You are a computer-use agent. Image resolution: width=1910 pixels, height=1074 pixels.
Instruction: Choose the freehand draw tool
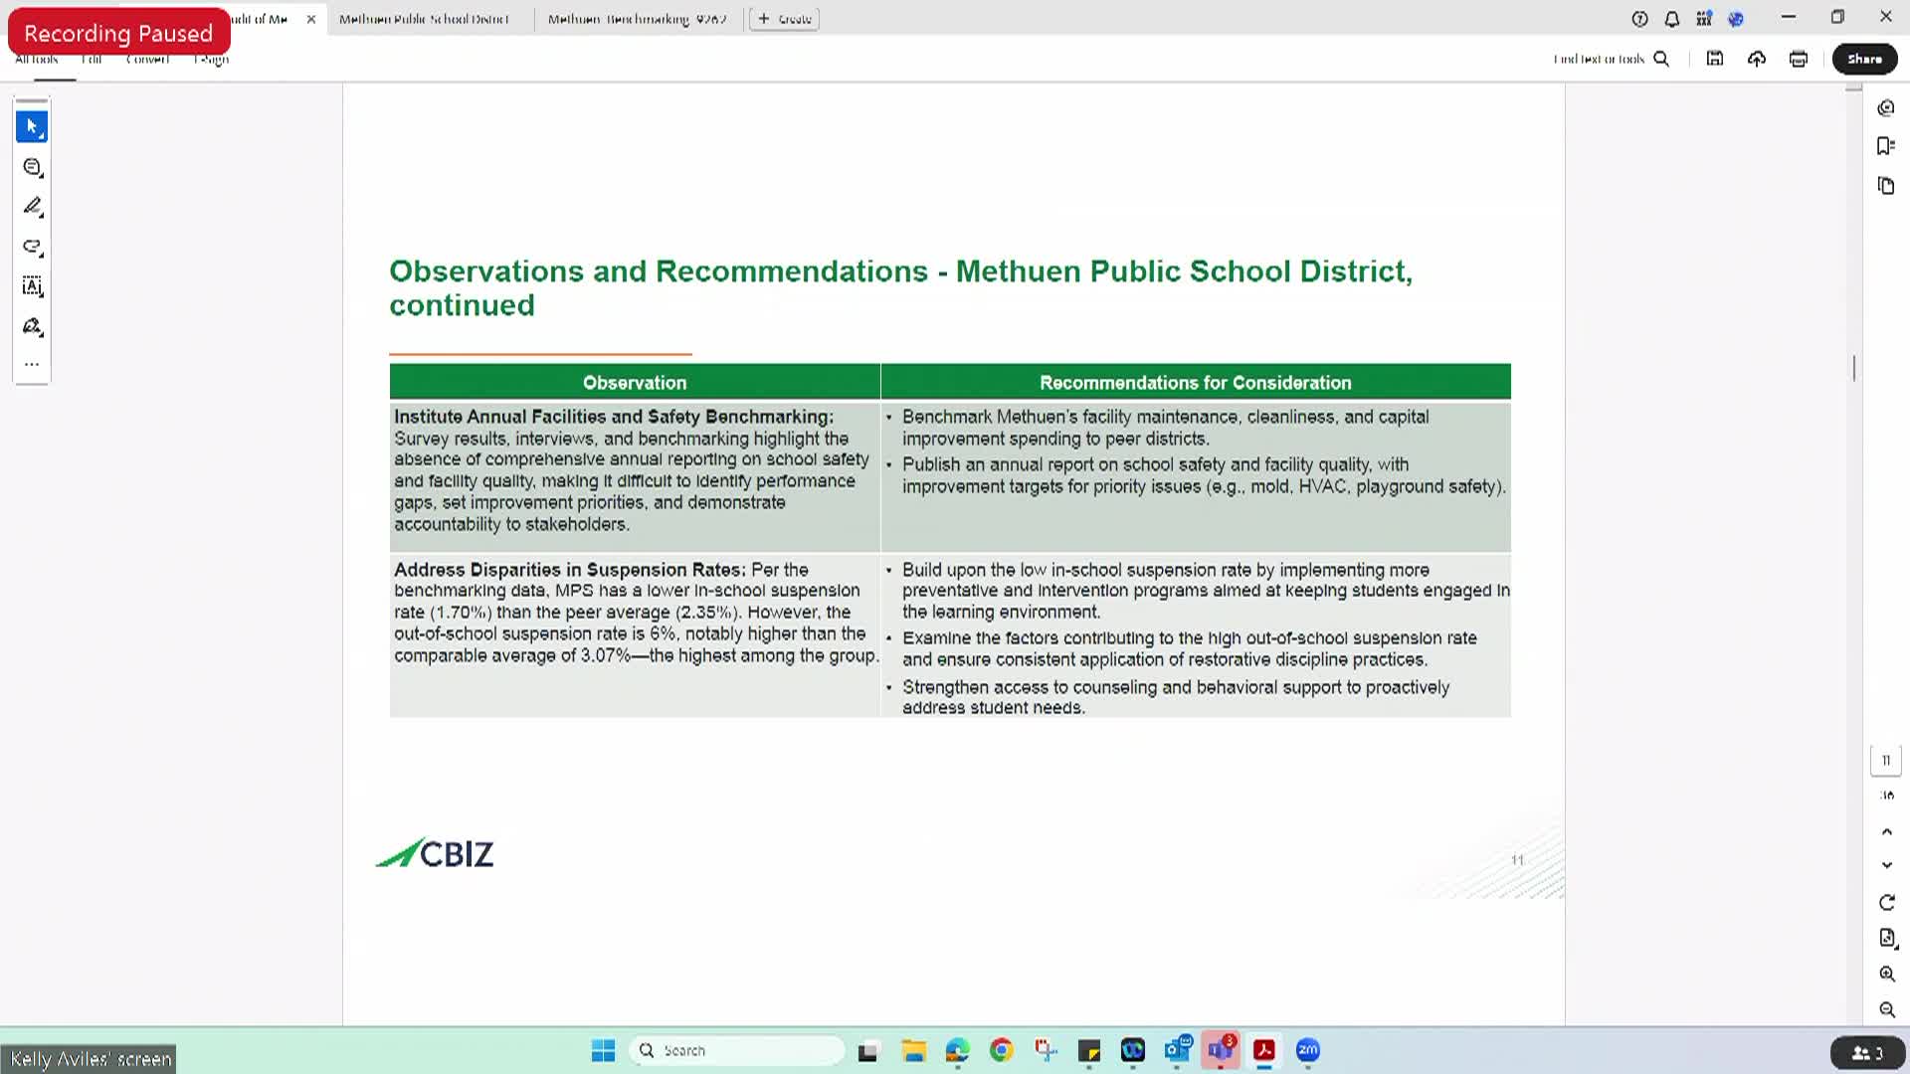pyautogui.click(x=32, y=247)
